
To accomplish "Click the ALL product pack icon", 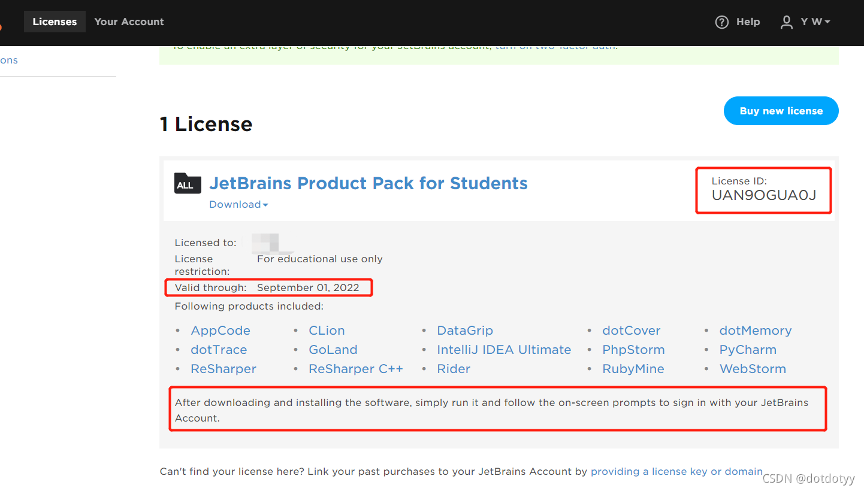I will point(188,183).
